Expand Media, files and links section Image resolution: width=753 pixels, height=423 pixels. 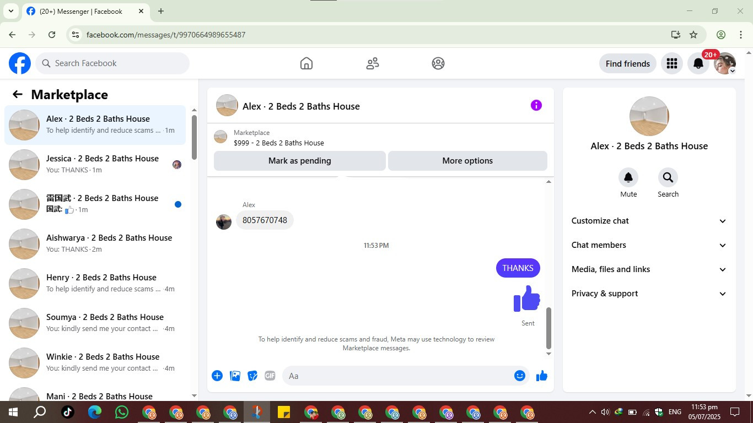coord(649,269)
